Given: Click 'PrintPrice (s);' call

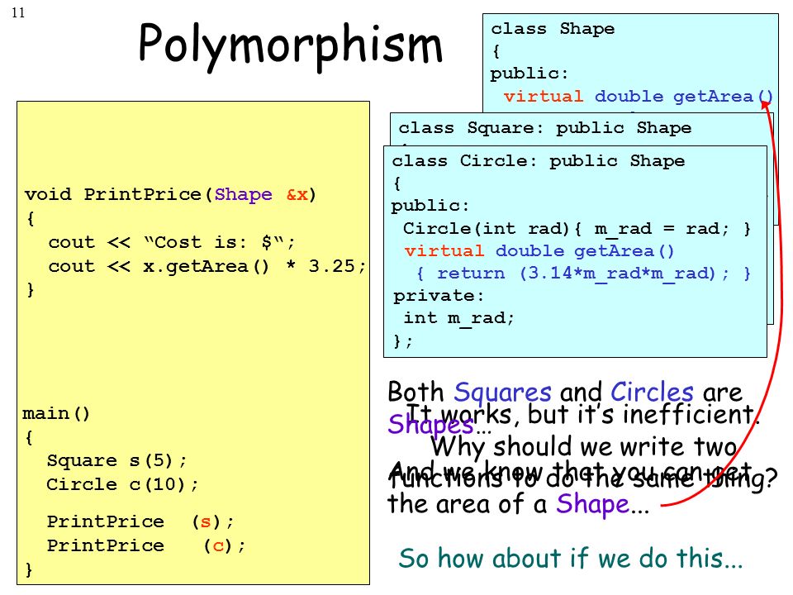Looking at the screenshot, I should coord(140,521).
